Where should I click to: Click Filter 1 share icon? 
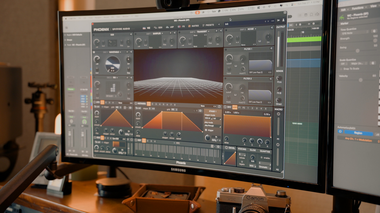pyautogui.click(x=271, y=48)
